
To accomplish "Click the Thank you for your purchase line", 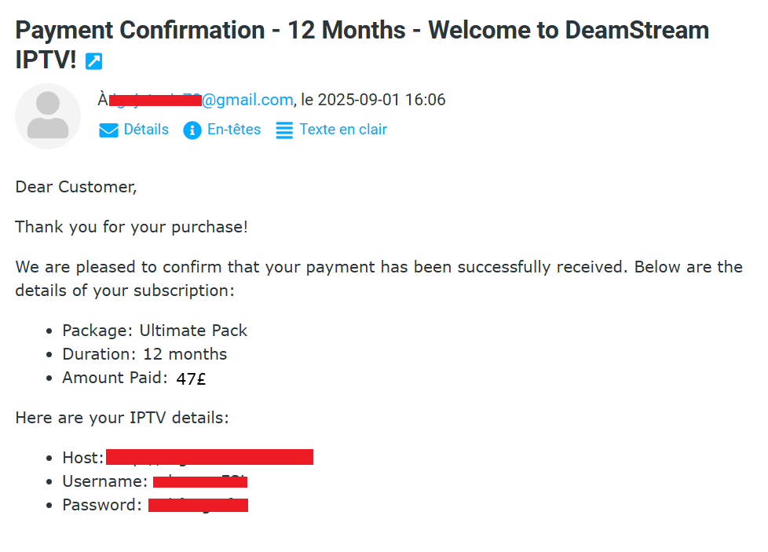I will tap(131, 227).
